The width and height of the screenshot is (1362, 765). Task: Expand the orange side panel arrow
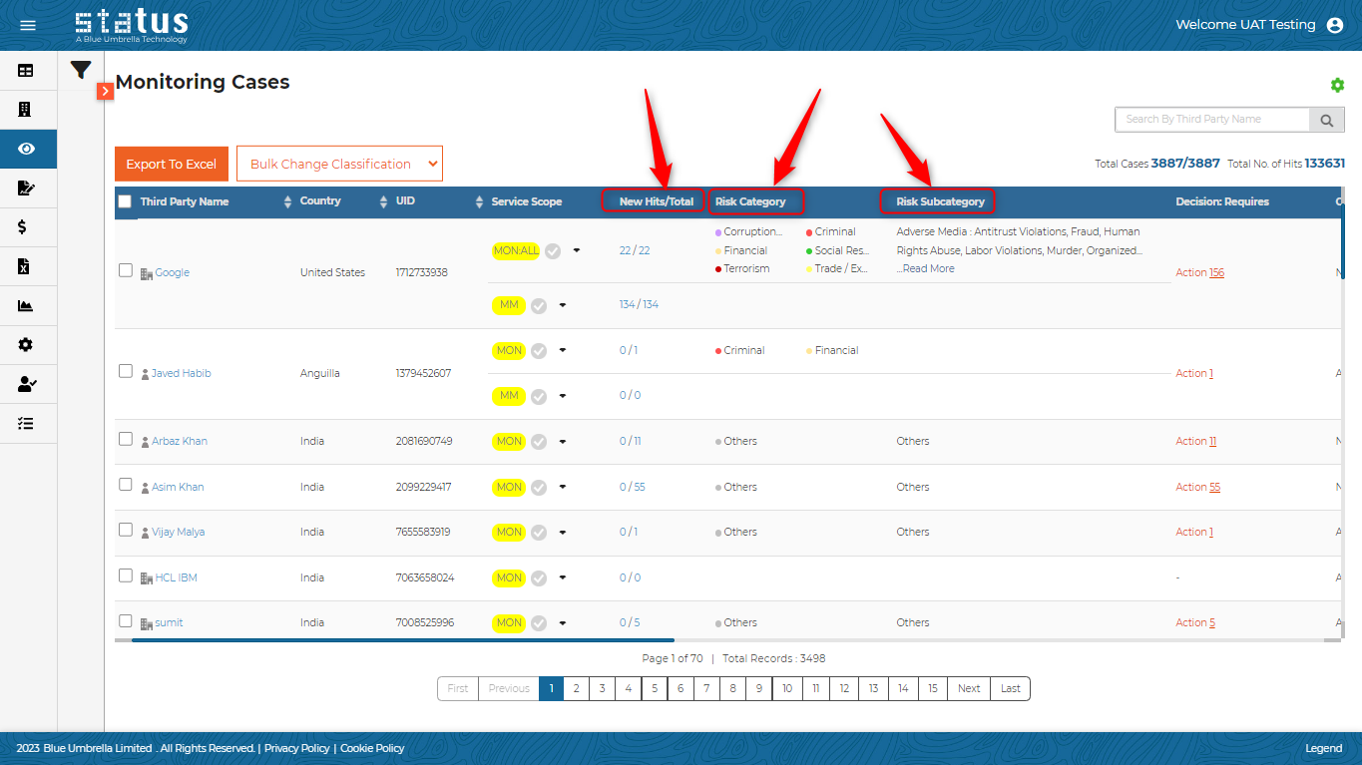[106, 91]
